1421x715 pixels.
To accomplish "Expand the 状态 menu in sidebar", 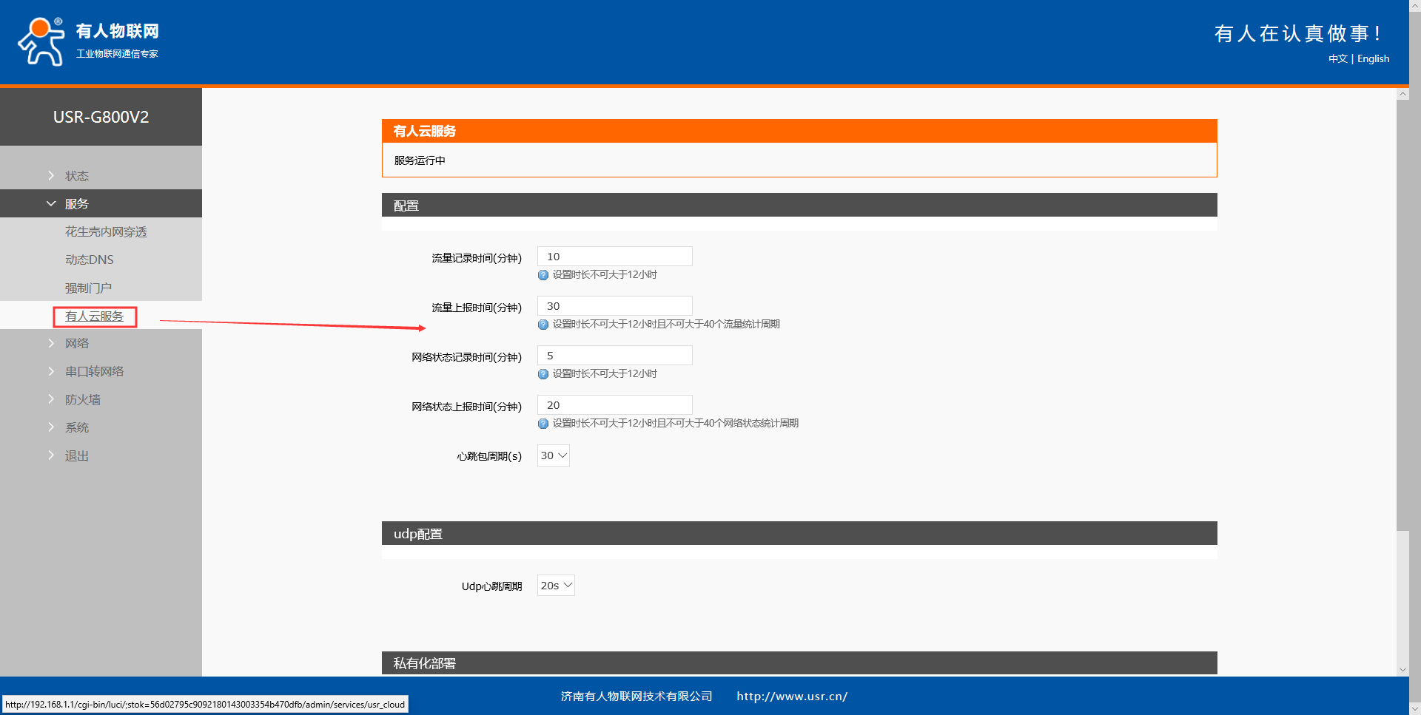I will point(76,176).
